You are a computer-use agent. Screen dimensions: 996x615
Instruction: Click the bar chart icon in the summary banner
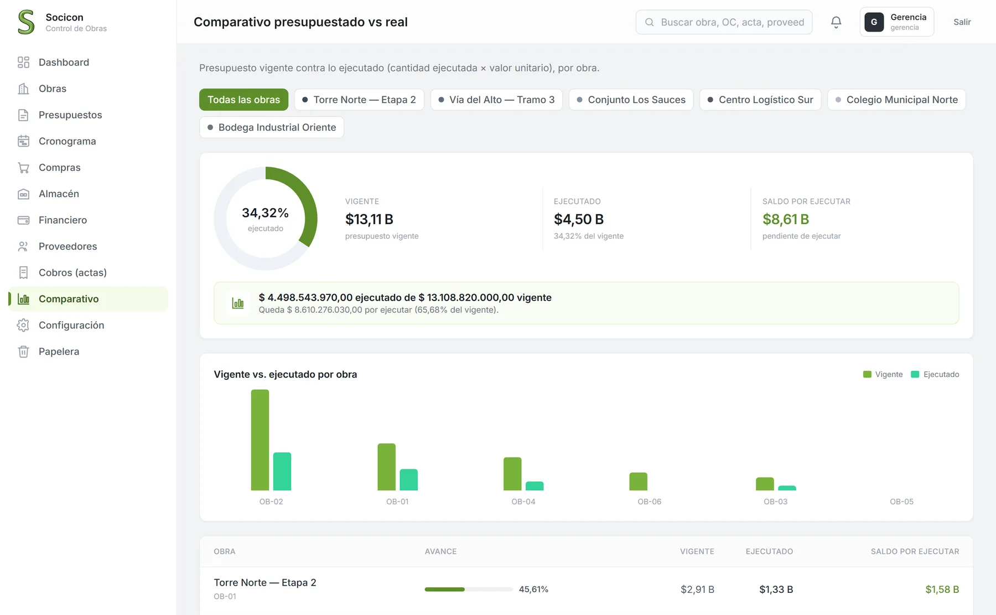click(238, 303)
